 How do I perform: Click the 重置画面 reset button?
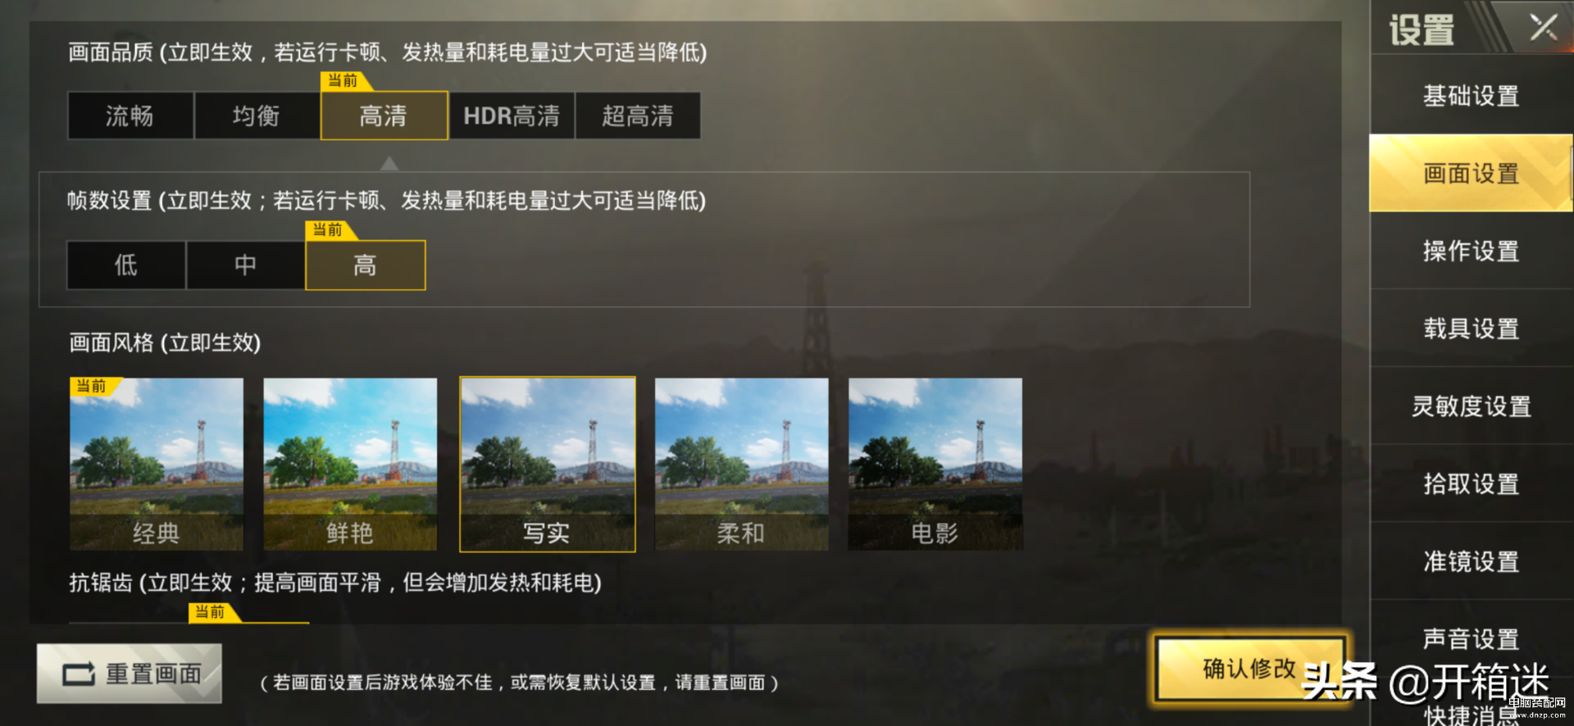(130, 674)
